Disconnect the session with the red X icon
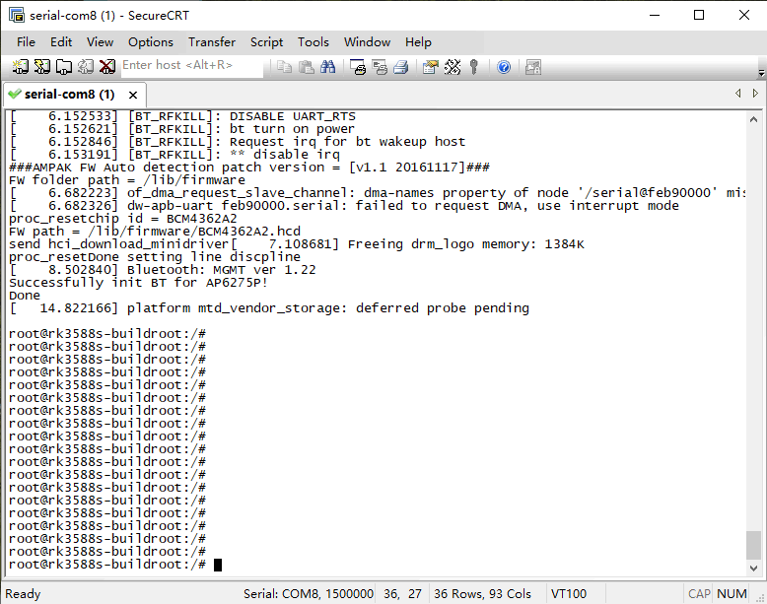Viewport: 767px width, 604px height. click(x=106, y=66)
